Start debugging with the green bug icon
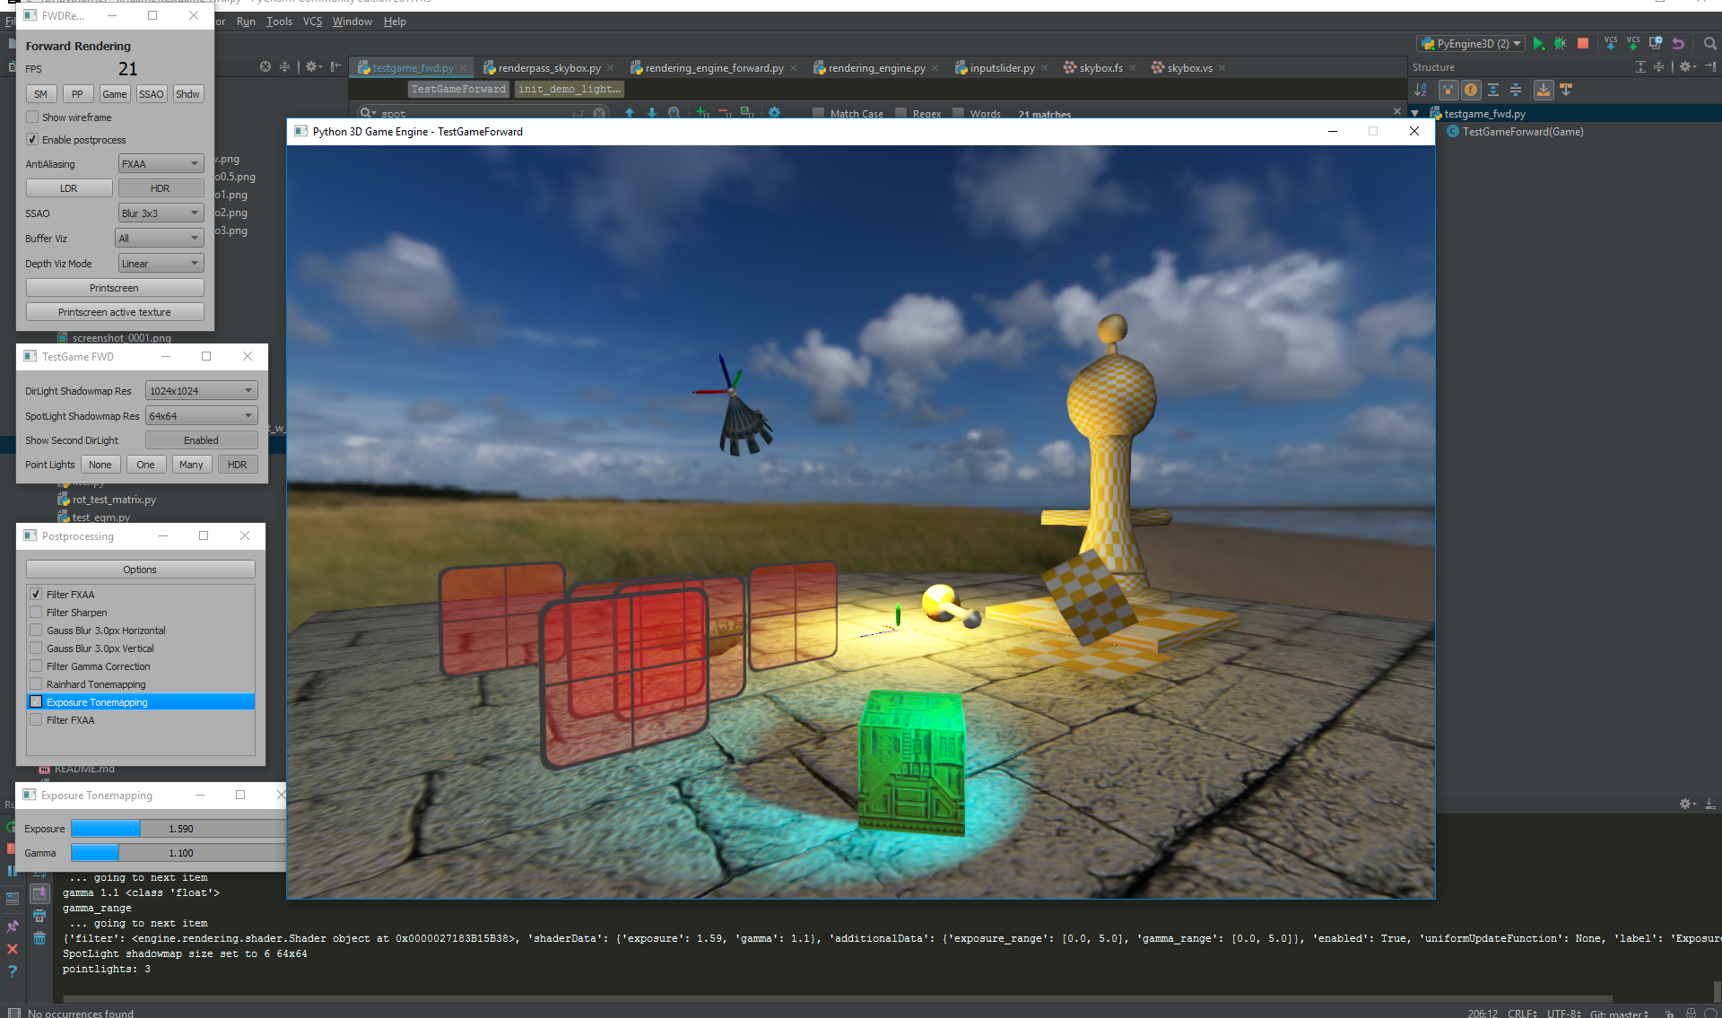This screenshot has width=1722, height=1018. tap(1561, 43)
